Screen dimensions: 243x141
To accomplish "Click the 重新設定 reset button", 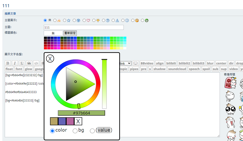I will tap(70, 33).
